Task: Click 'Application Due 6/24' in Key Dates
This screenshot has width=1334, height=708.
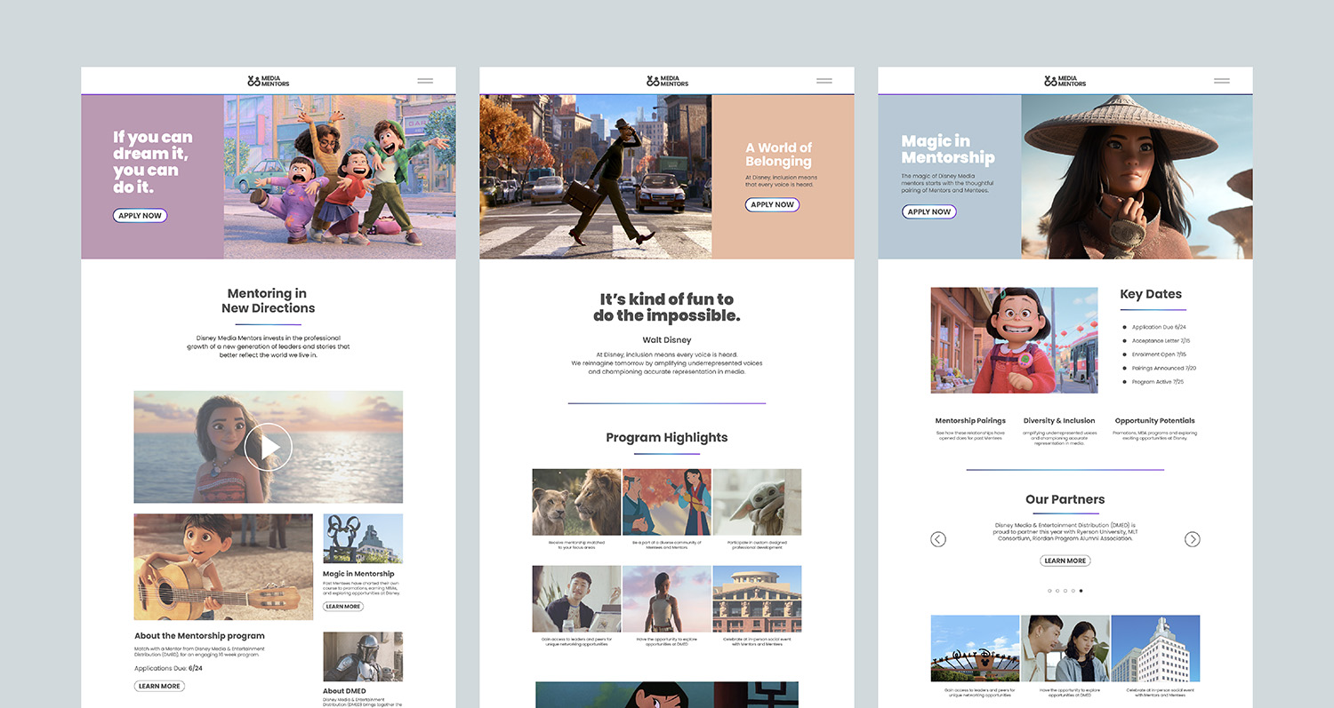Action: pos(1159,327)
